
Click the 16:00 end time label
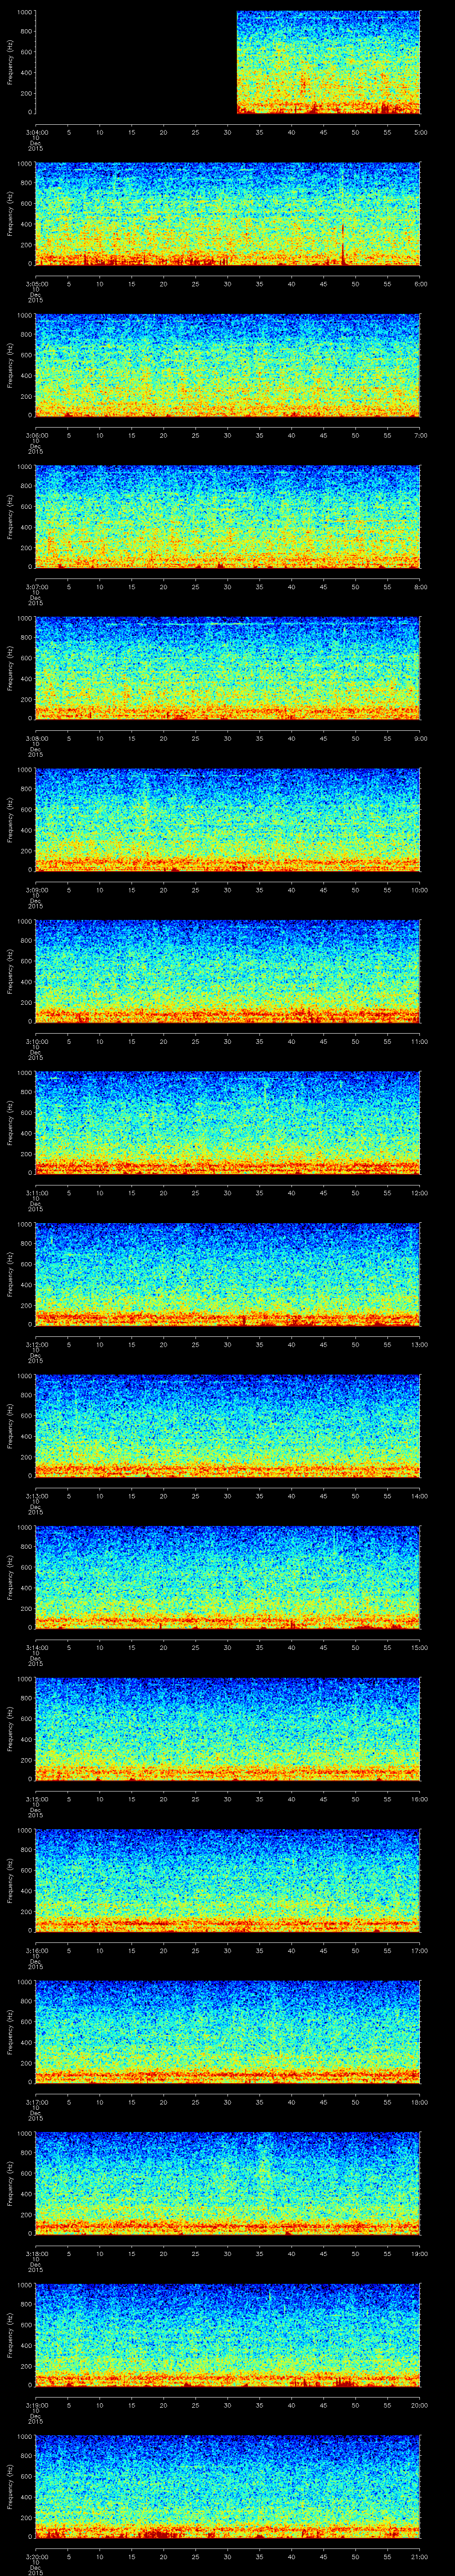click(420, 1799)
